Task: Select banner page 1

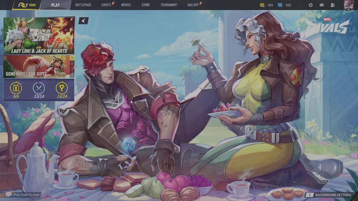Action: click(72, 58)
